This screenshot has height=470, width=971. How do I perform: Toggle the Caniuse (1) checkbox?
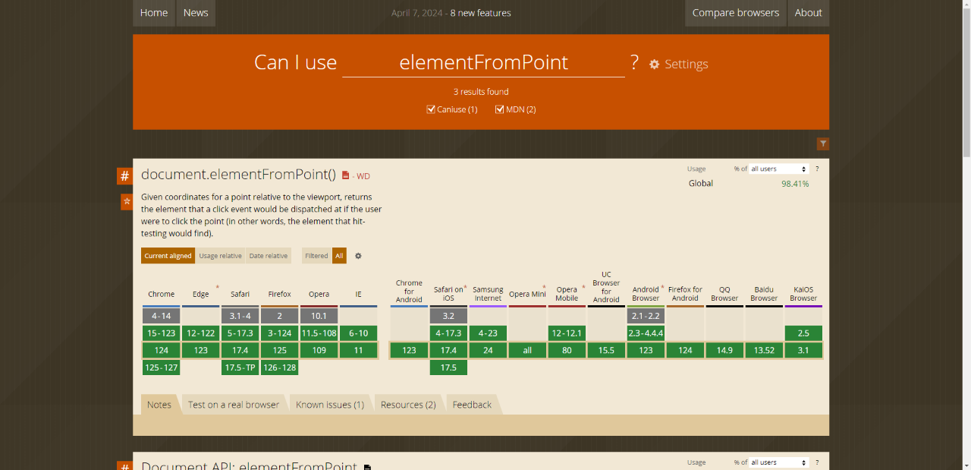(431, 109)
